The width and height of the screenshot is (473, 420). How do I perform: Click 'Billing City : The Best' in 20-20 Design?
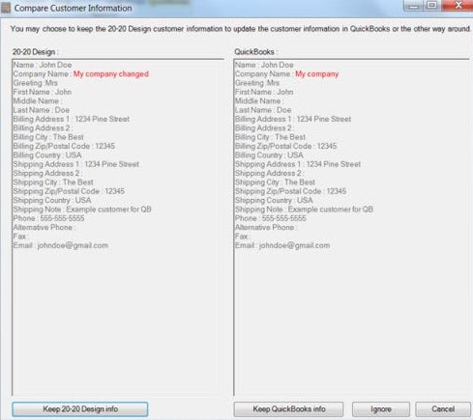pos(48,137)
